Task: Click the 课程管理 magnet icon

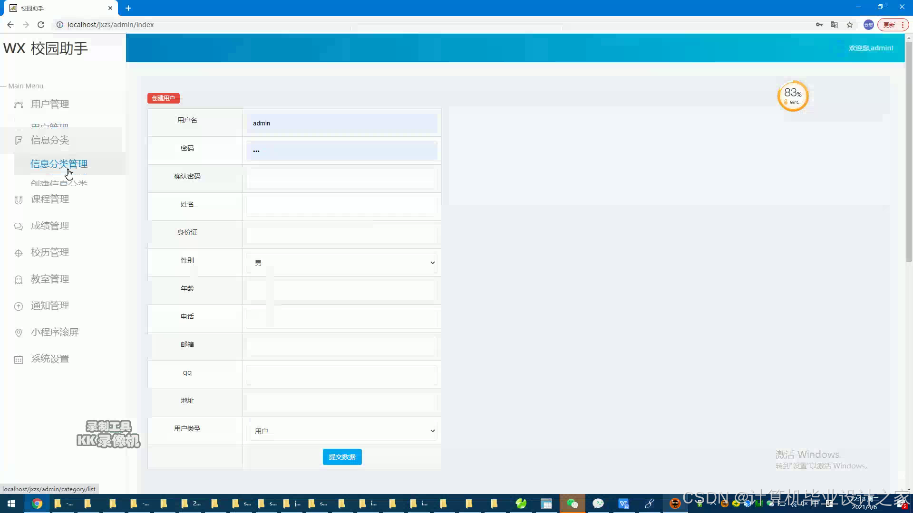Action: [x=19, y=200]
